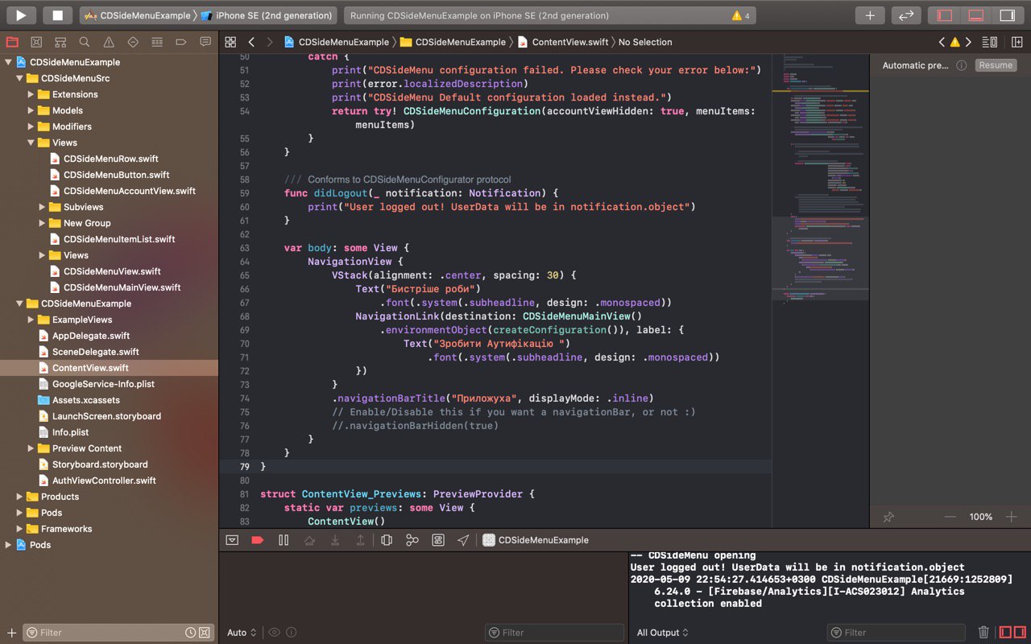Zoom in the preview canvas

1012,517
